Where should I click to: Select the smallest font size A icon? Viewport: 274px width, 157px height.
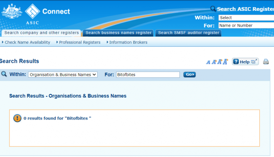point(208,62)
